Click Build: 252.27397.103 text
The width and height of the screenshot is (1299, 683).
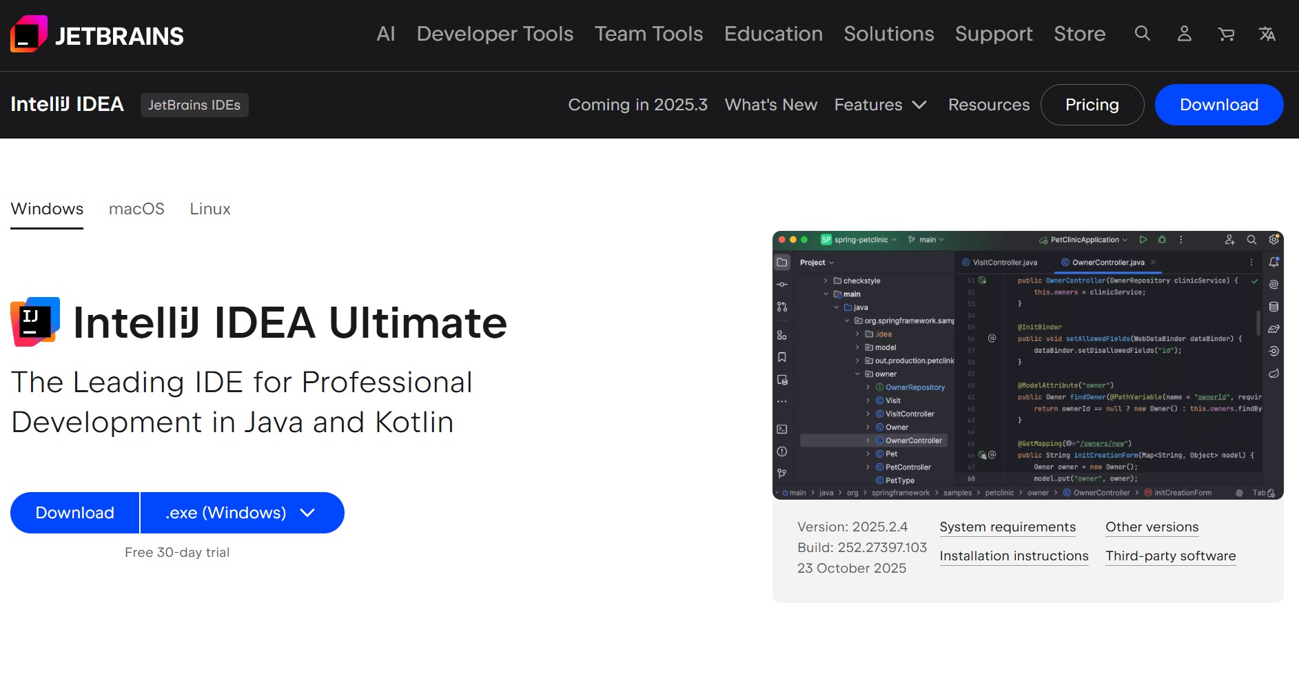[862, 547]
